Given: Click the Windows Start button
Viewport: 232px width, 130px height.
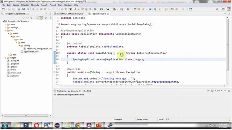Looking at the screenshot, I should 5,126.
